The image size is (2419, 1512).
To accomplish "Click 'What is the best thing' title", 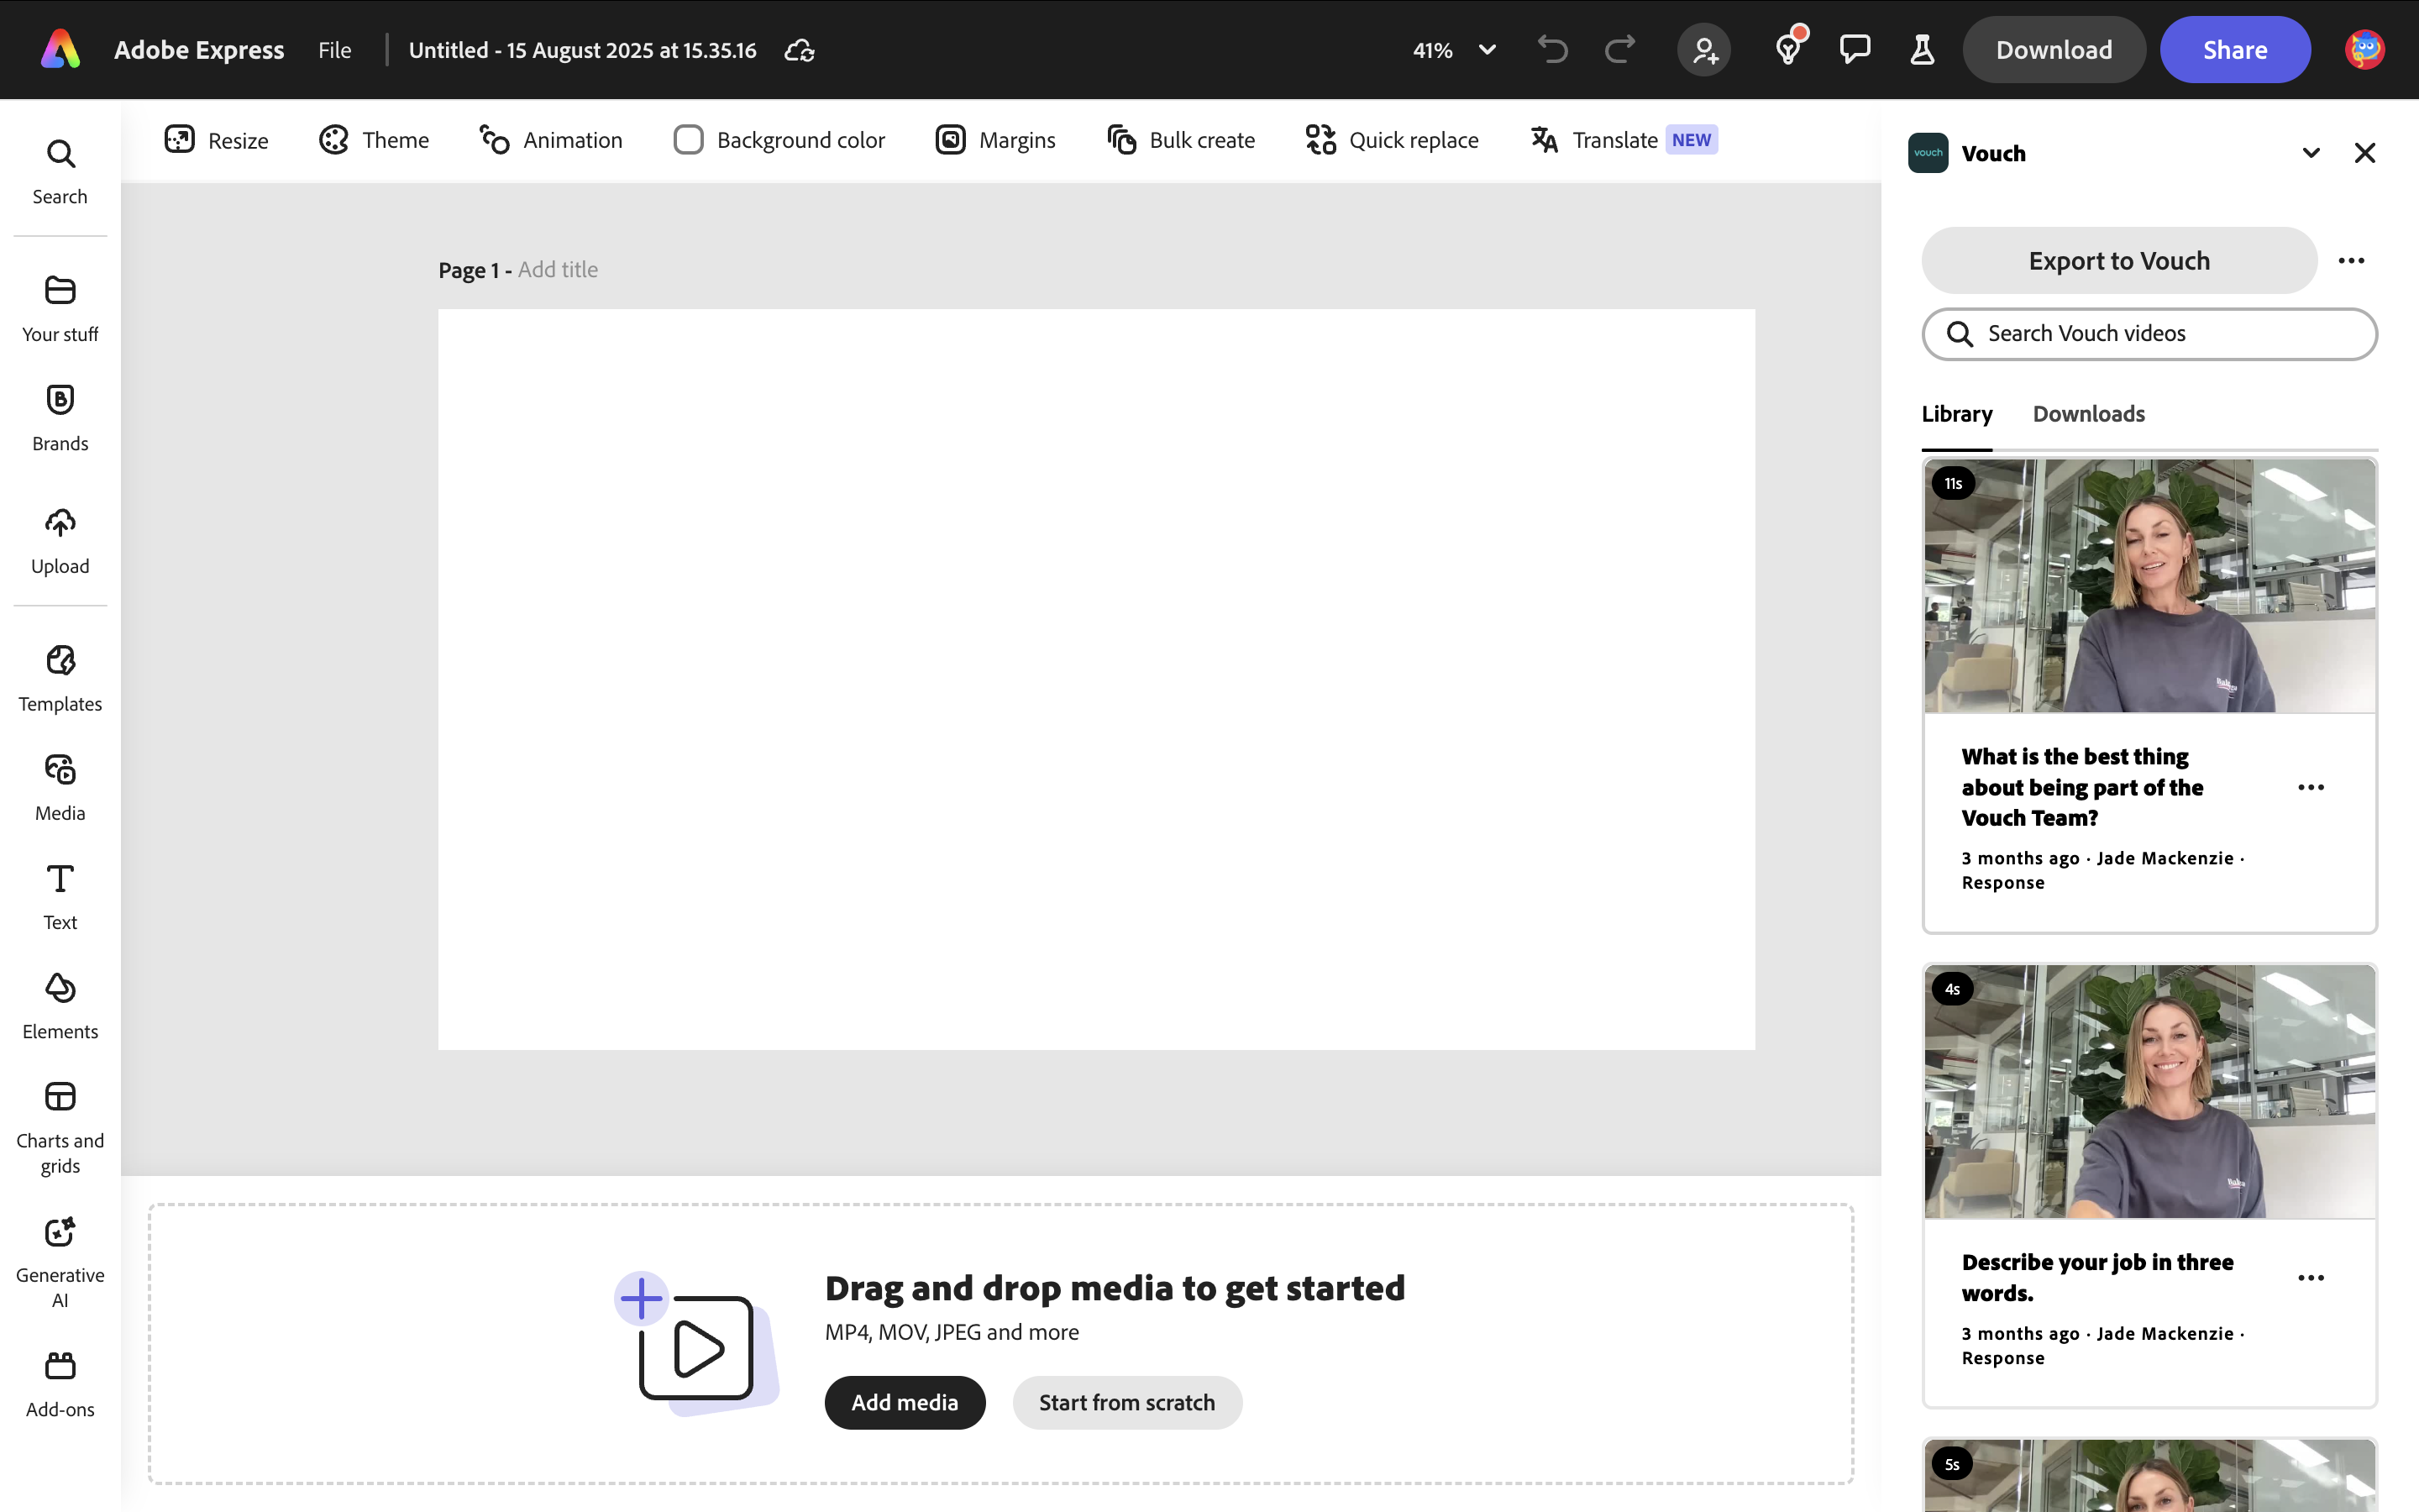I will pos(2081,788).
